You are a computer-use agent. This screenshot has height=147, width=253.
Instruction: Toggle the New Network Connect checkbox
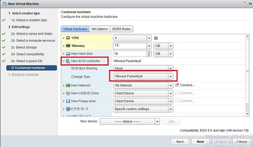click(177, 85)
